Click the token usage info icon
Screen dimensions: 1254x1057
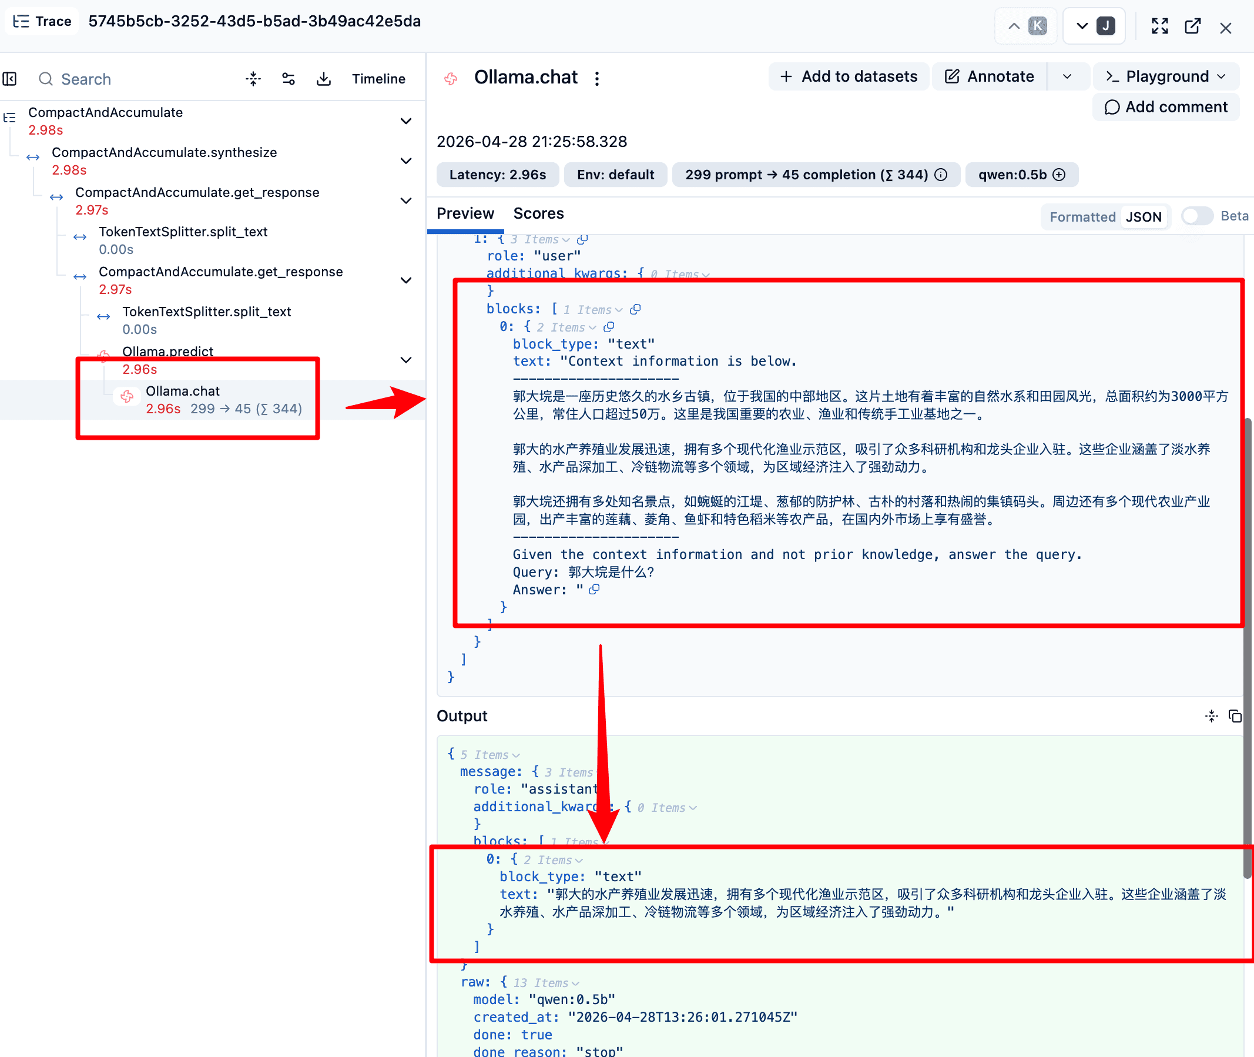pos(941,175)
